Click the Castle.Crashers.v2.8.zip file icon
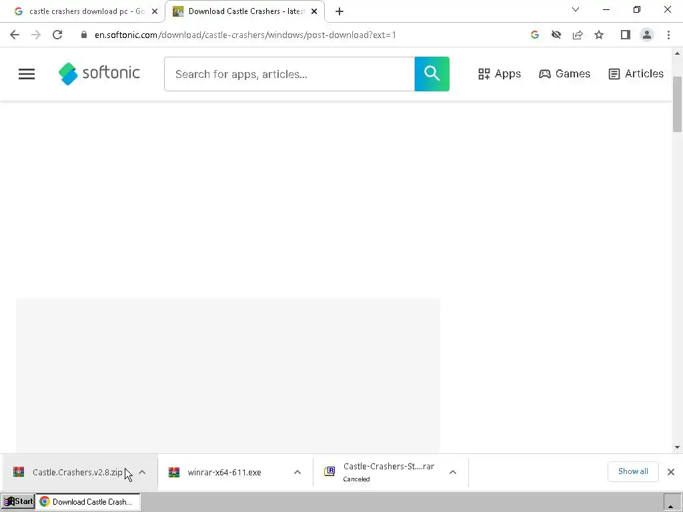The width and height of the screenshot is (683, 512). click(19, 472)
